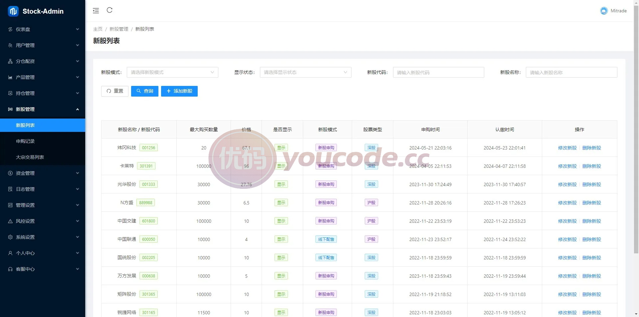Viewport: 639px width, 317px height.
Task: Click the 日志管理 log icon
Action: (x=10, y=189)
